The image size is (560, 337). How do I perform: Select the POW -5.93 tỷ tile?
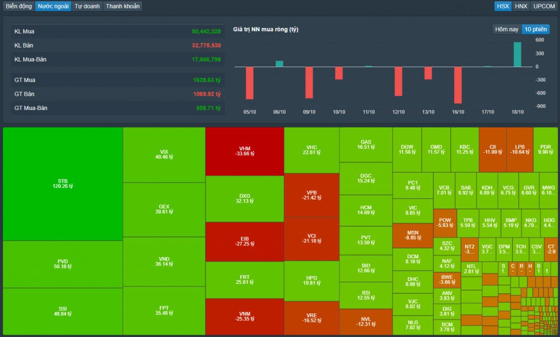(445, 223)
